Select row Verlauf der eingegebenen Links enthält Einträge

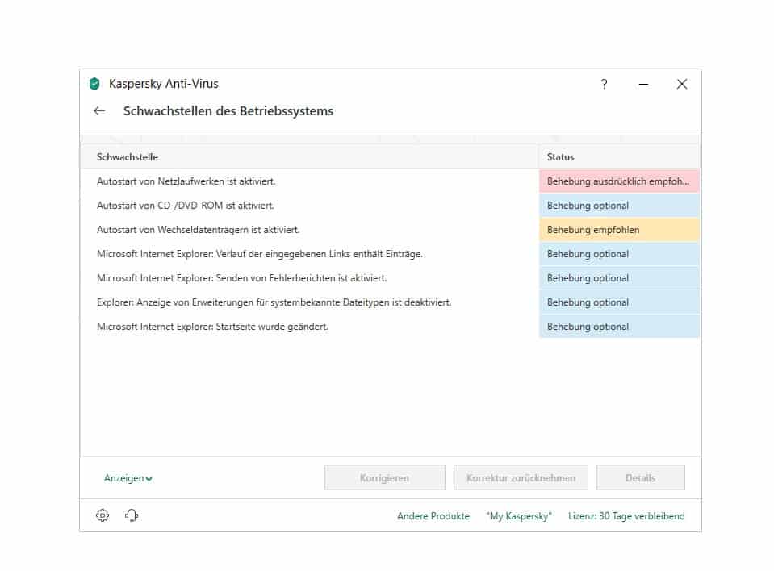point(390,254)
